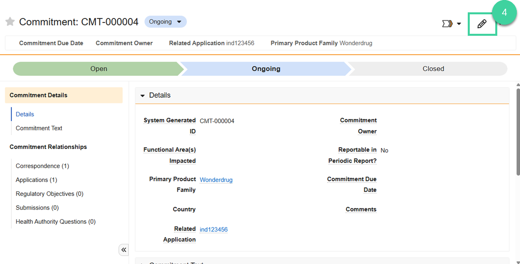Click the Primary Product Family label in Details
520x264 pixels.
click(x=172, y=184)
